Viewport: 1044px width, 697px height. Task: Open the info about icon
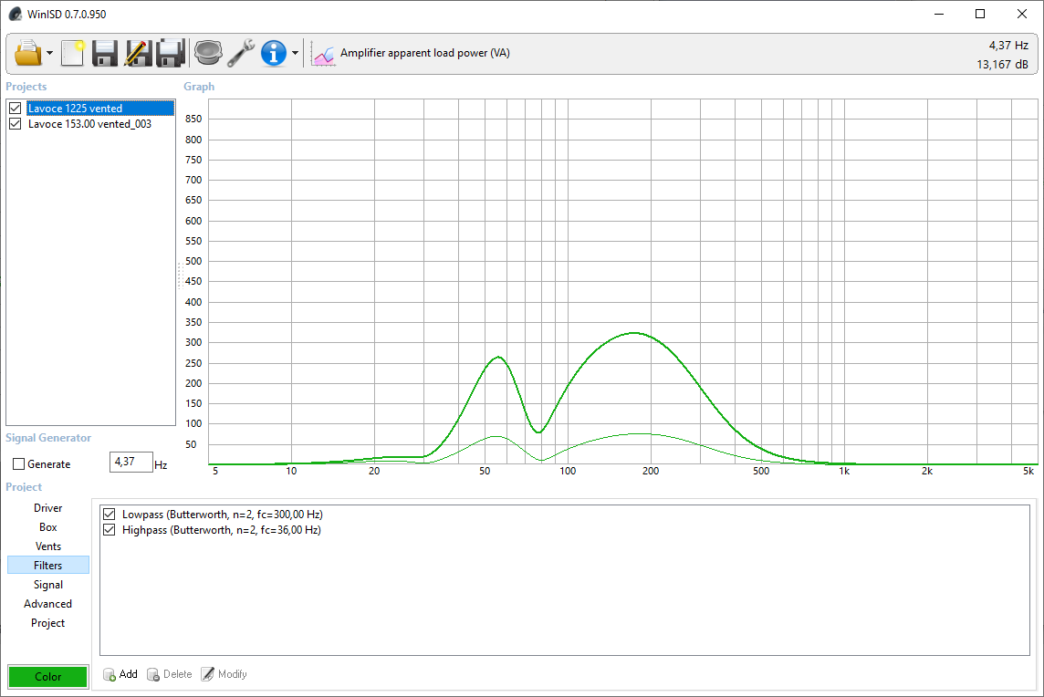tap(274, 53)
